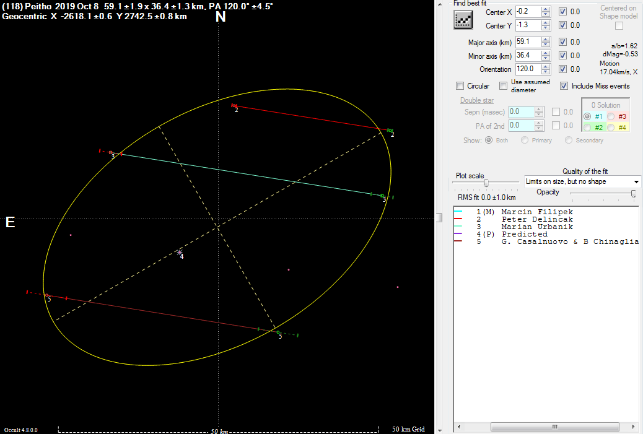Uncheck the checkbox beside Major axis
Viewport: 643px width, 434px height.
563,42
